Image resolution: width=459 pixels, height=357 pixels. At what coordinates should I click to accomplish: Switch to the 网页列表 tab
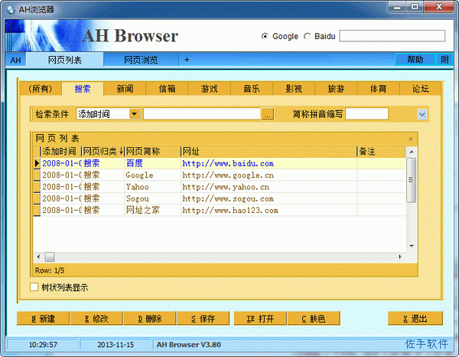point(65,60)
